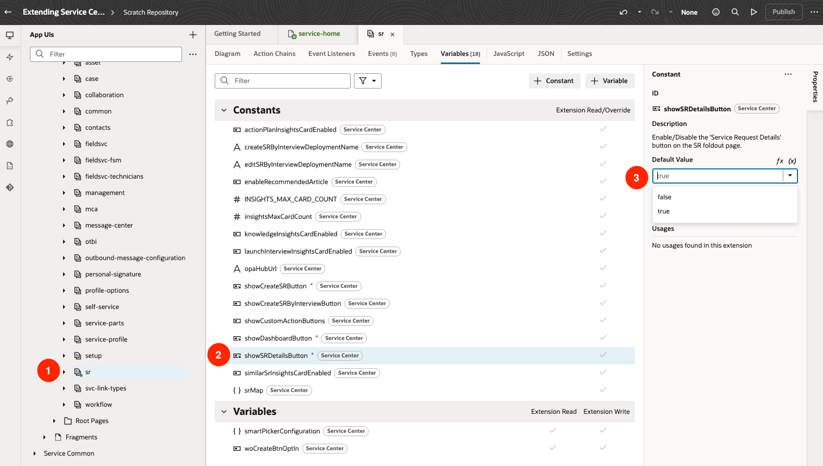Click the Git source control sidebar icon

[x=10, y=187]
